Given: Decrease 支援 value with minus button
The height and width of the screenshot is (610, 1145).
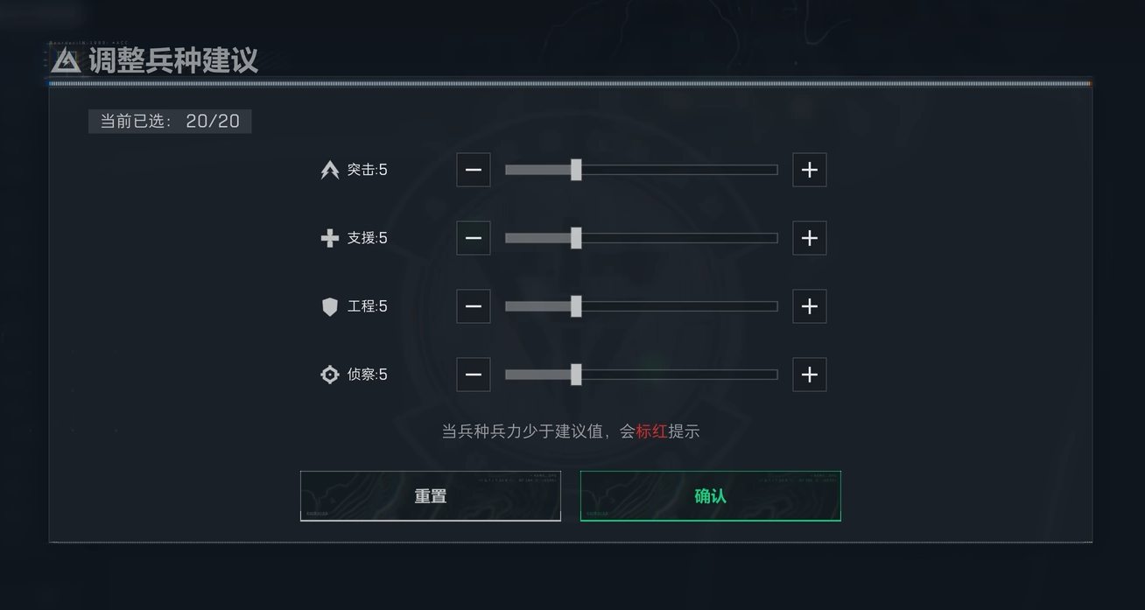Looking at the screenshot, I should tap(474, 238).
